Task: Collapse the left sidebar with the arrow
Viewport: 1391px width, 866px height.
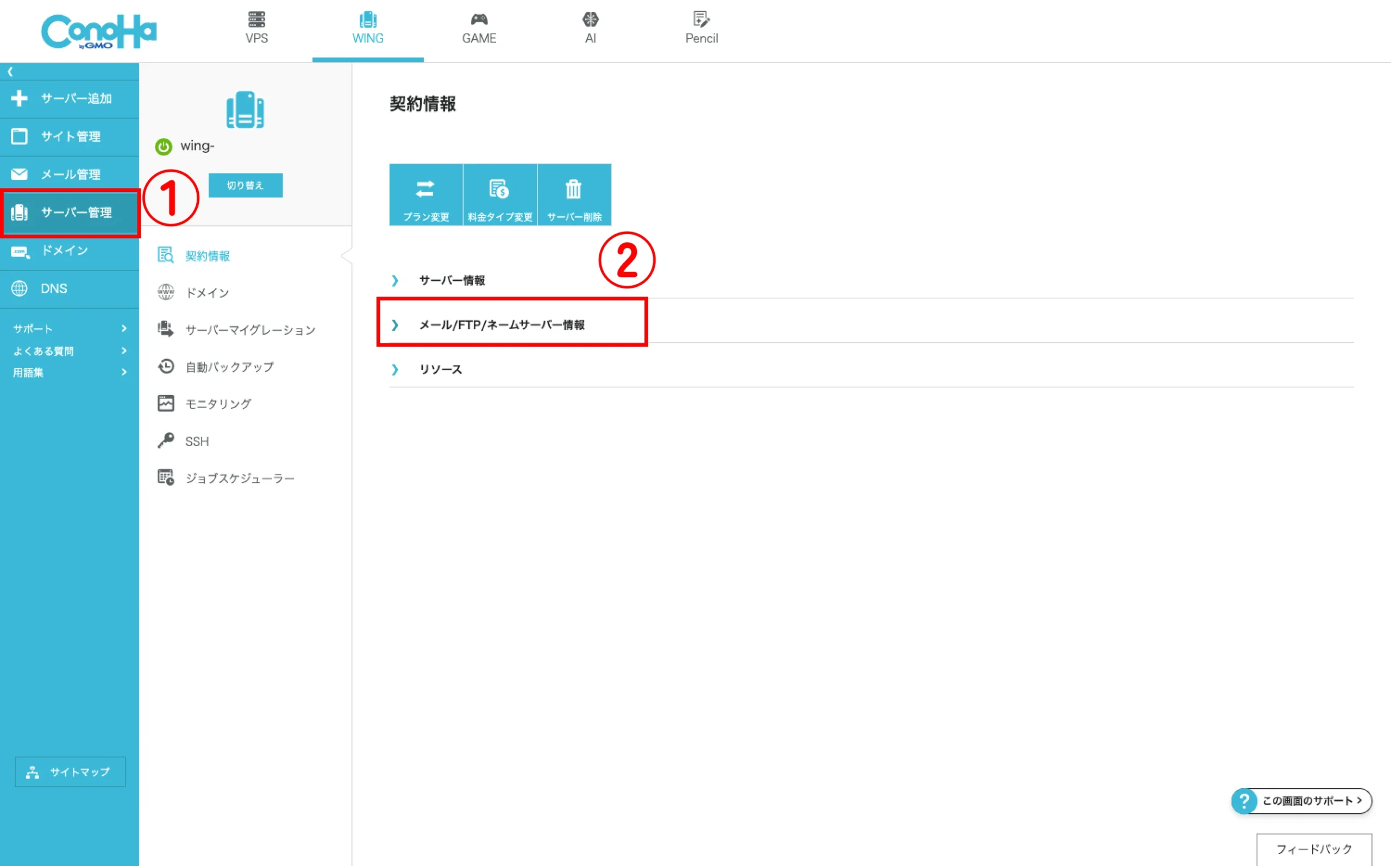Action: pyautogui.click(x=10, y=72)
